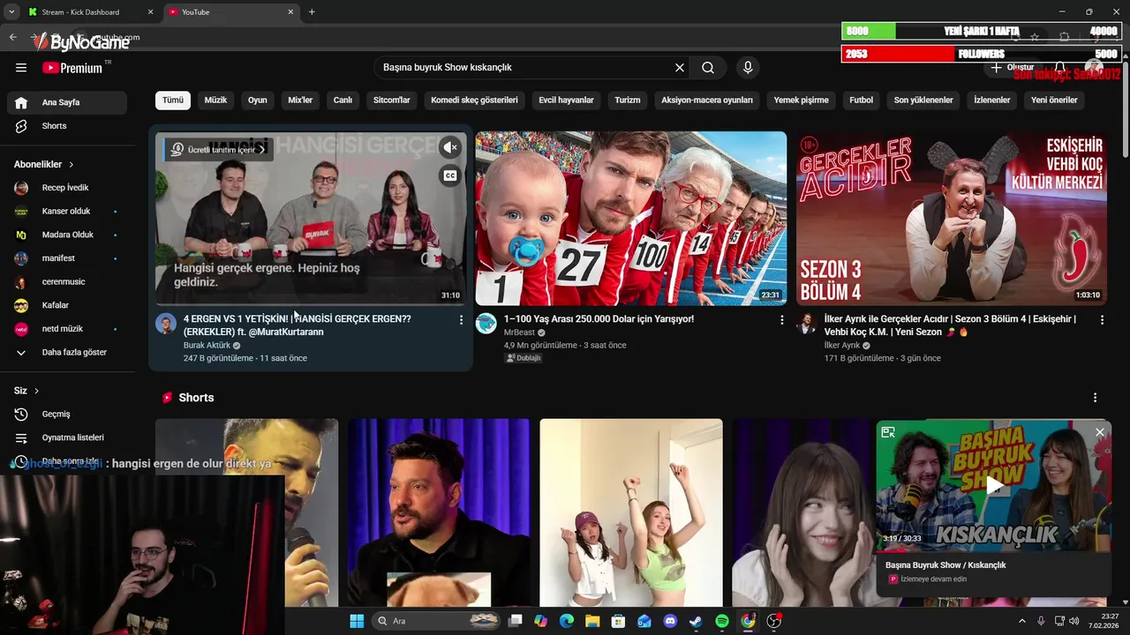Select the Sitcom'lar filter chip
Screen dimensions: 1130x635
392,101
